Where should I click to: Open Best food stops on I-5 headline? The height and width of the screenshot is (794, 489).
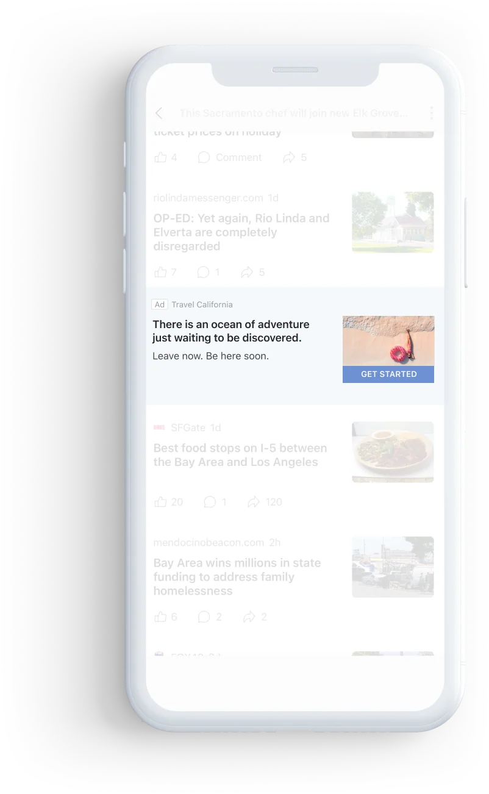click(240, 455)
